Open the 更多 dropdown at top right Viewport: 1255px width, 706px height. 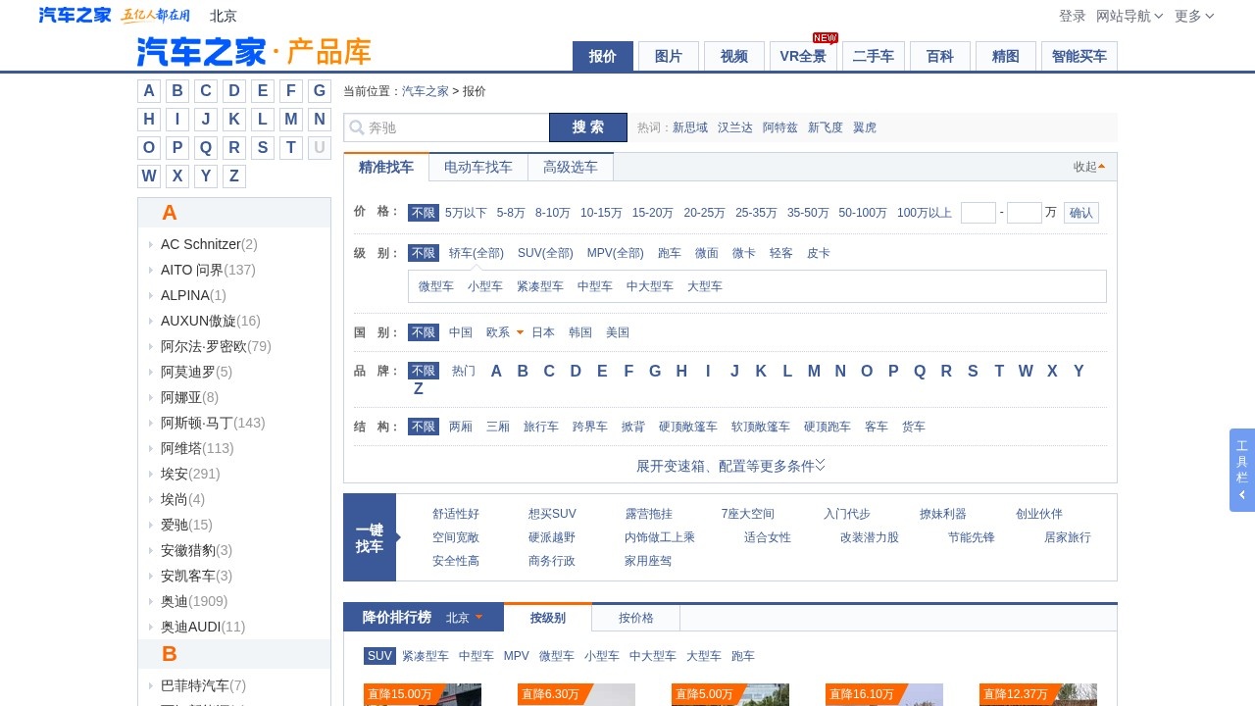(1194, 16)
